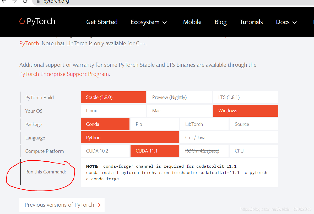The height and width of the screenshot is (214, 314).
Task: Click the arrow beside Previous versions
Action: pos(99,205)
